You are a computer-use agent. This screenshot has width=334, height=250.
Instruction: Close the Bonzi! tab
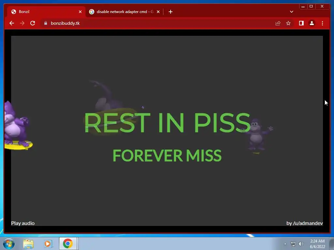[80, 12]
